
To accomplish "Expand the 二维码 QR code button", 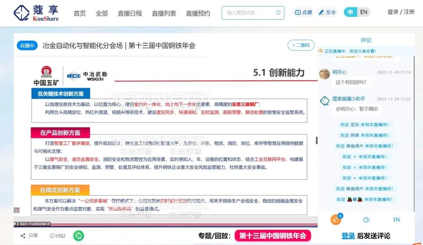I will click(x=301, y=45).
